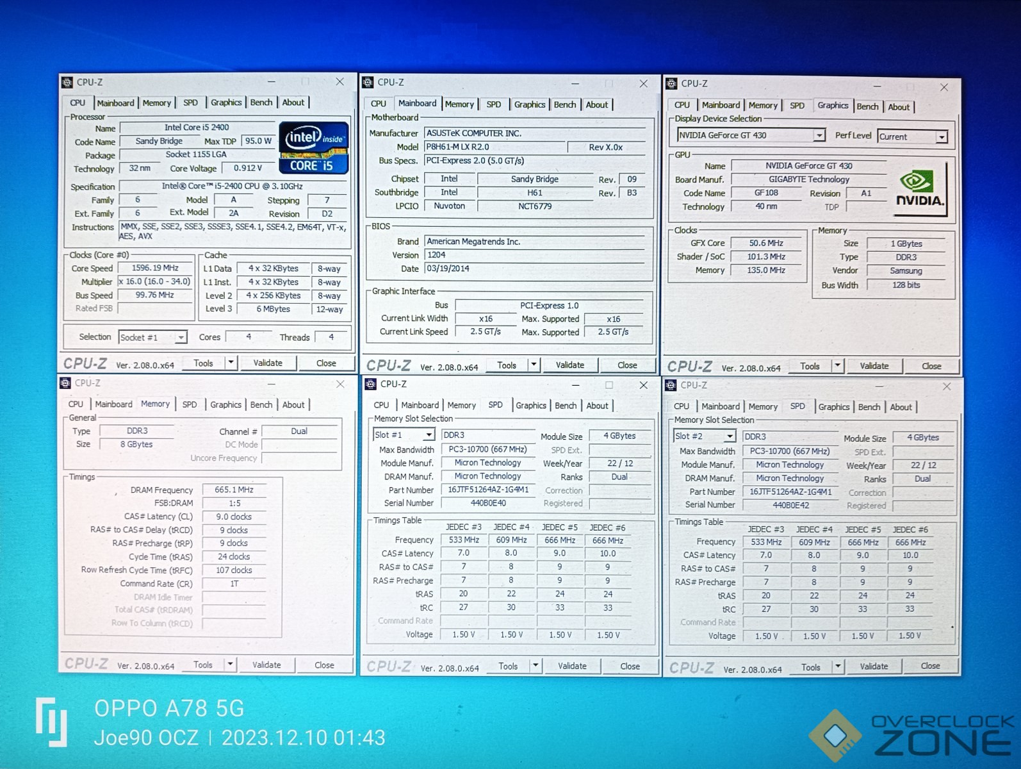Click the graphics memory size '1 GBytes'
Screen dimensions: 1021x769
pos(906,244)
